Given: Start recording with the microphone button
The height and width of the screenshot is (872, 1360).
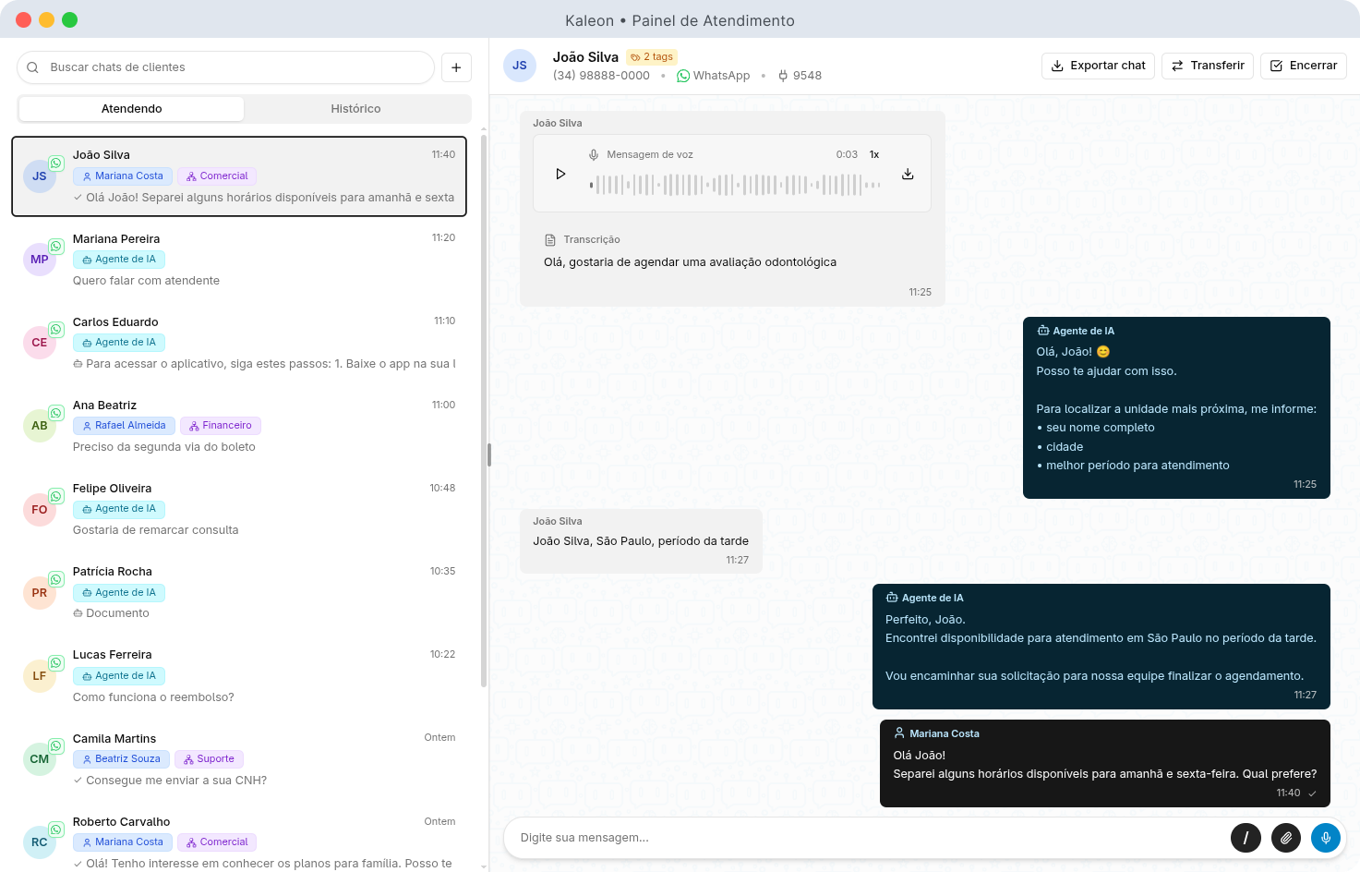Looking at the screenshot, I should tap(1326, 838).
